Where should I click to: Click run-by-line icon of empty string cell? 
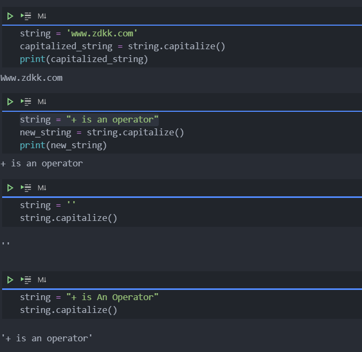coord(26,188)
